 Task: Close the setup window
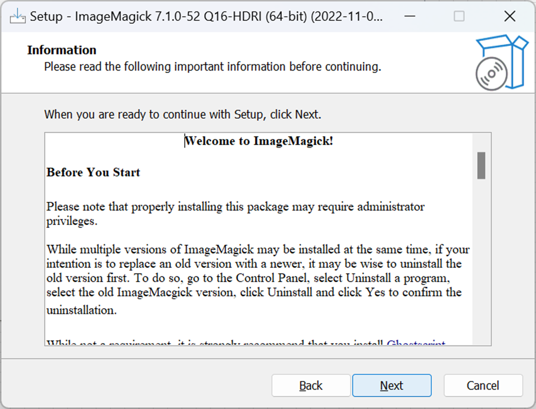pos(509,17)
